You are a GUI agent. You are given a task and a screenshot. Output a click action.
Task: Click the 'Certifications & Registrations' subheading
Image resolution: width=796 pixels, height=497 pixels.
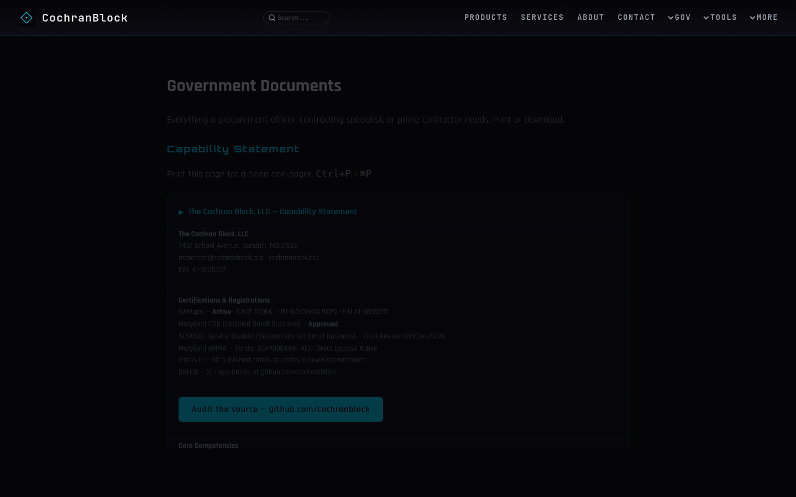(x=224, y=300)
